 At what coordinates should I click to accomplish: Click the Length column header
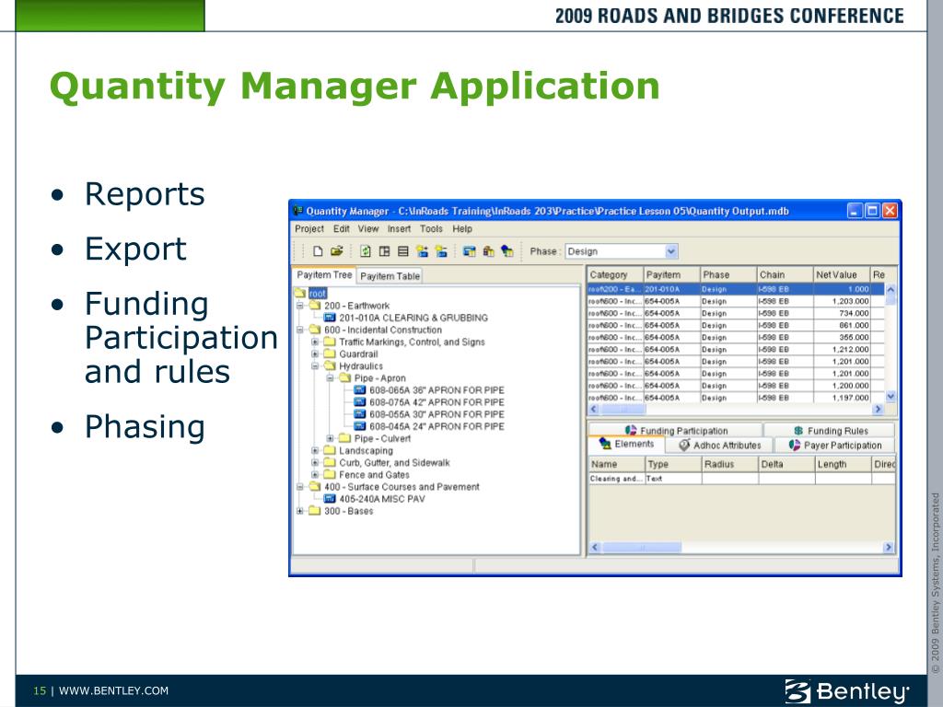click(844, 464)
